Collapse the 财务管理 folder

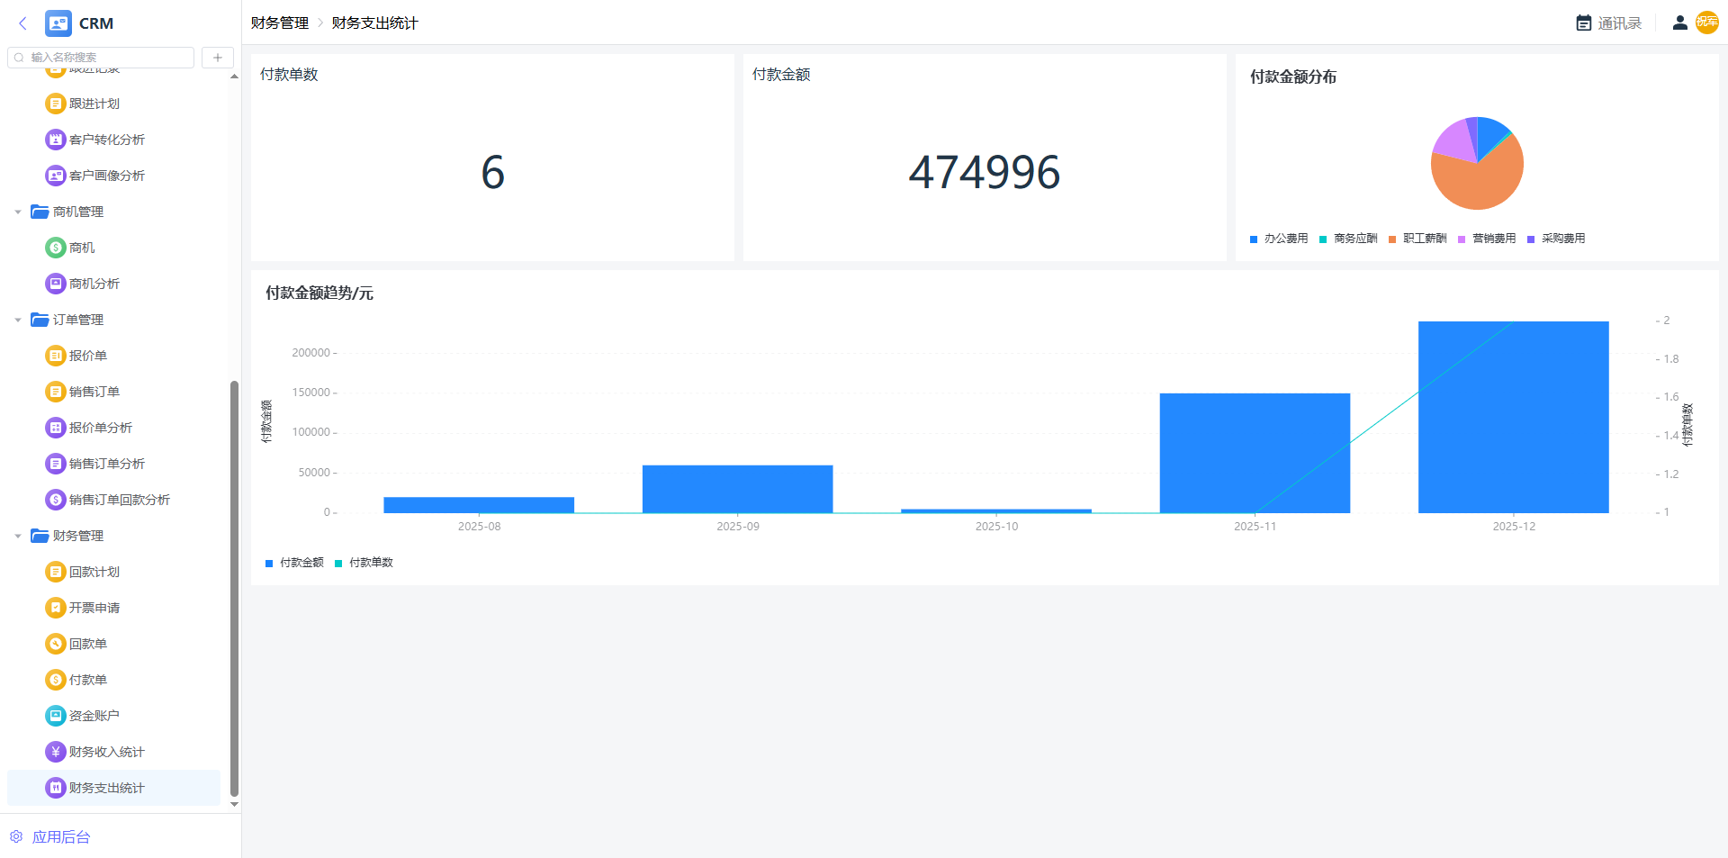point(18,537)
